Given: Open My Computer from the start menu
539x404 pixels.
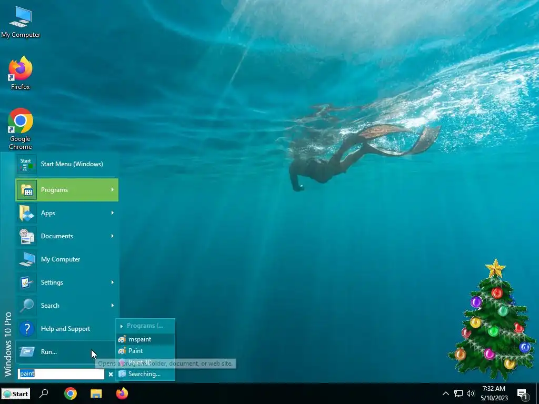Looking at the screenshot, I should point(67,259).
